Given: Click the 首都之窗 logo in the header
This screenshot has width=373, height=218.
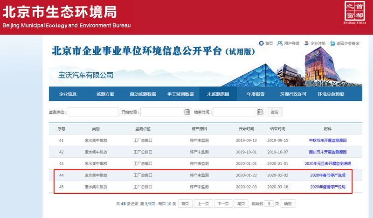Looking at the screenshot, I should pos(355,13).
